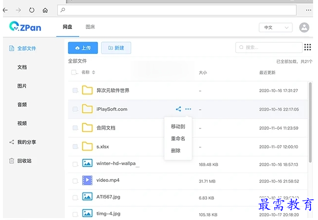The height and width of the screenshot is (220, 318).
Task: Click the browser refresh icon
Action: (32, 10)
